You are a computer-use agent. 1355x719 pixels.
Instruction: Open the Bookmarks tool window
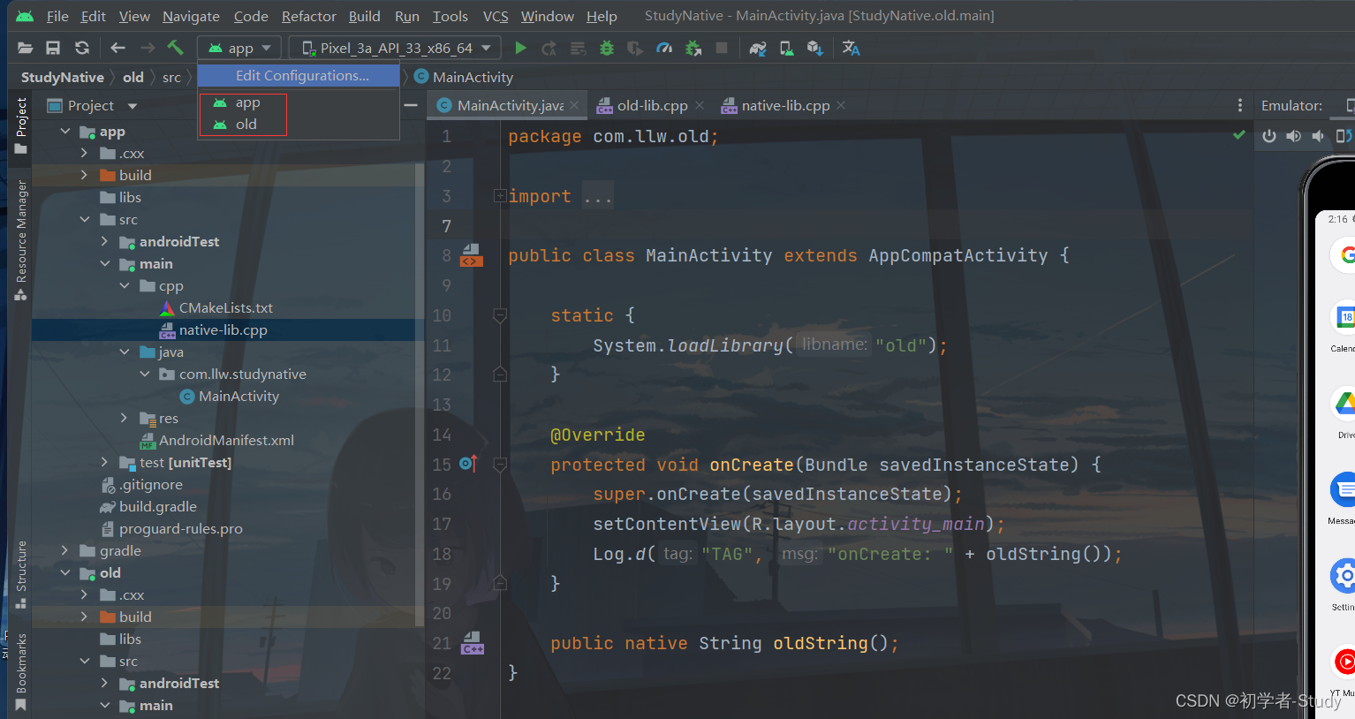click(x=20, y=672)
